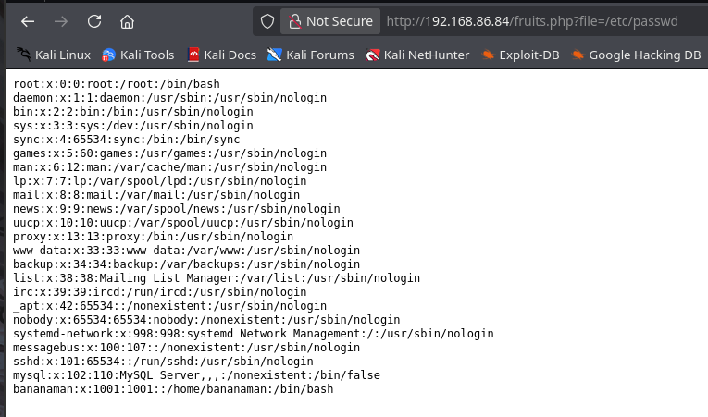Click the URL address bar text
The image size is (708, 417).
532,21
